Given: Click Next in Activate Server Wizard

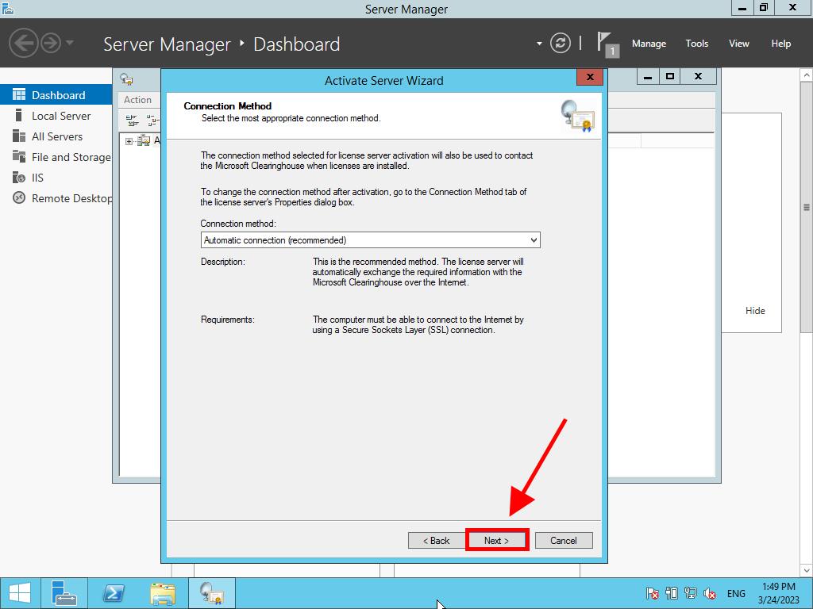Looking at the screenshot, I should point(496,540).
